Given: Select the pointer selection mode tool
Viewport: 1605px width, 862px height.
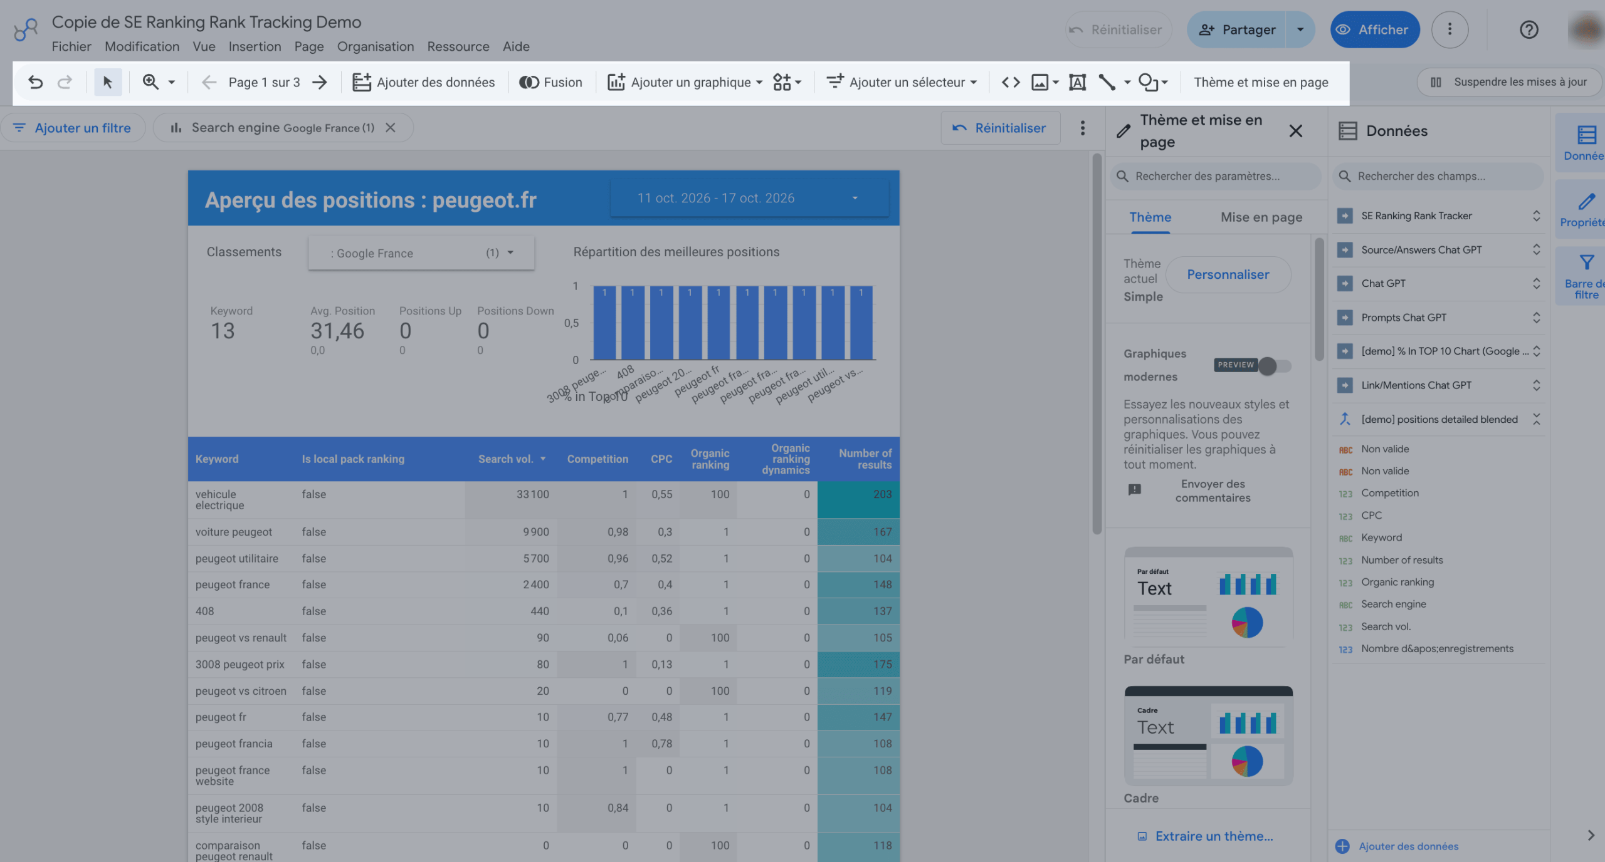Looking at the screenshot, I should coord(108,82).
